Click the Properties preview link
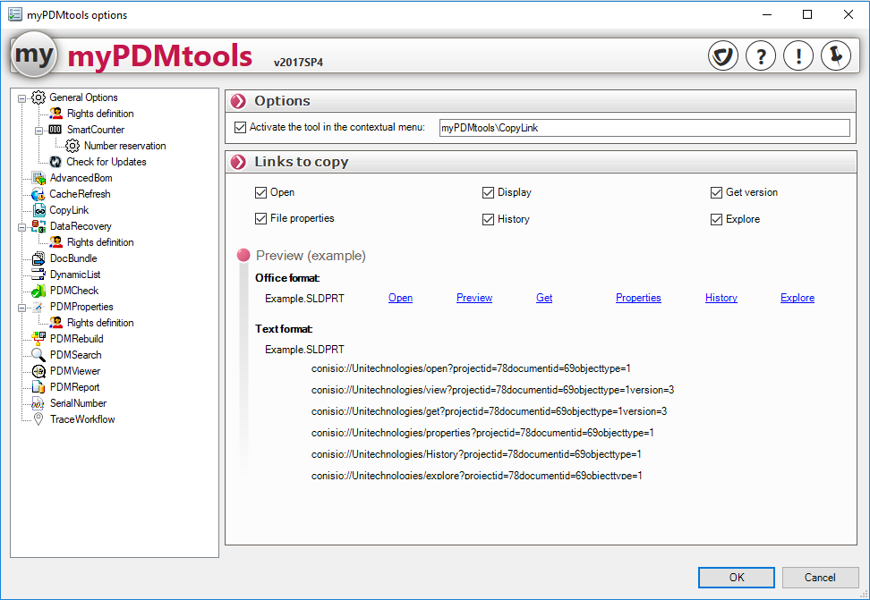The width and height of the screenshot is (870, 600). point(638,298)
